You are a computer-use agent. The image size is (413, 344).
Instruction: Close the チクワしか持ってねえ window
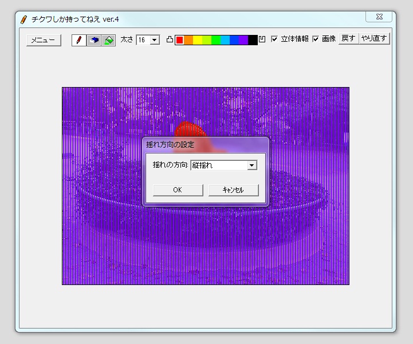coord(379,17)
